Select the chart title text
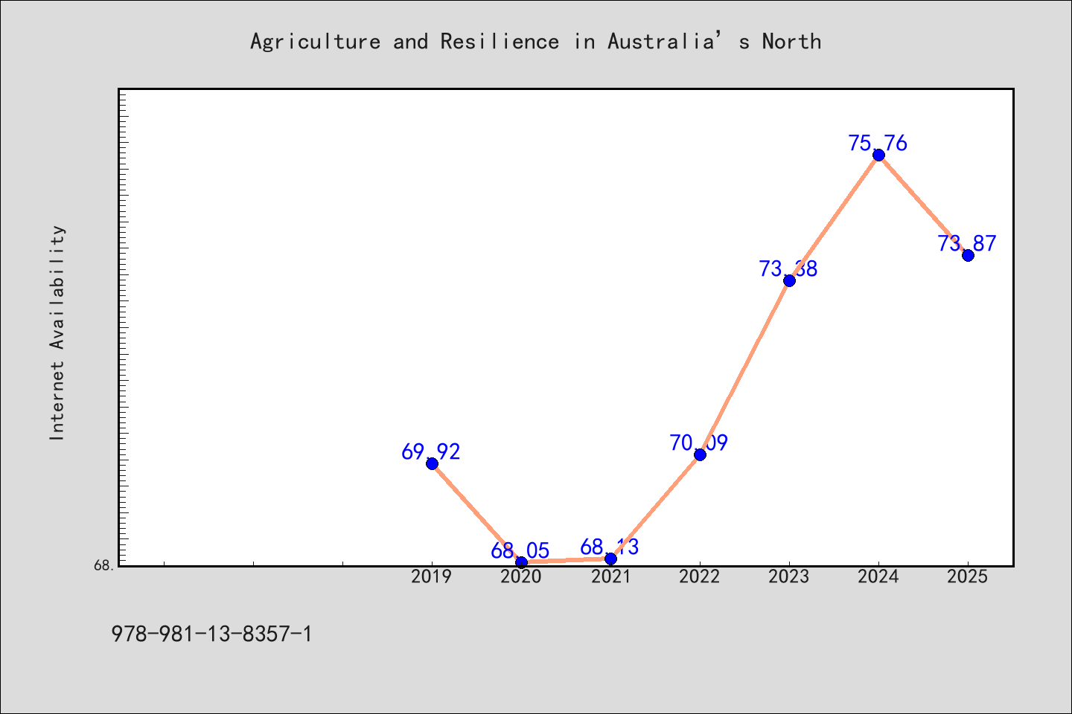This screenshot has height=714, width=1072. tap(536, 41)
